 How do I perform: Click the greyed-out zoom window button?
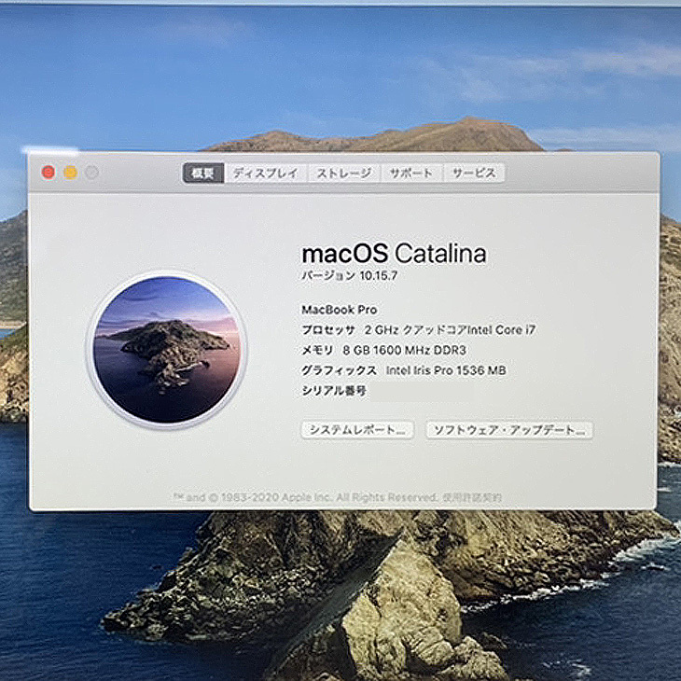pyautogui.click(x=91, y=173)
